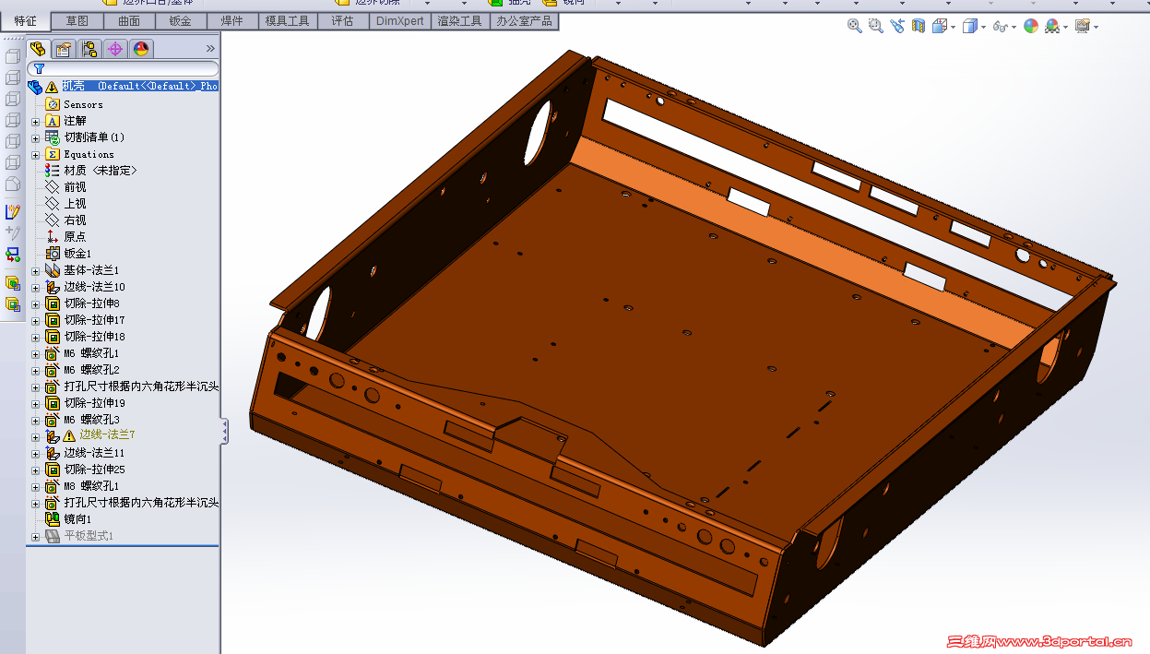Switch to the 特征 features tab

pyautogui.click(x=26, y=20)
